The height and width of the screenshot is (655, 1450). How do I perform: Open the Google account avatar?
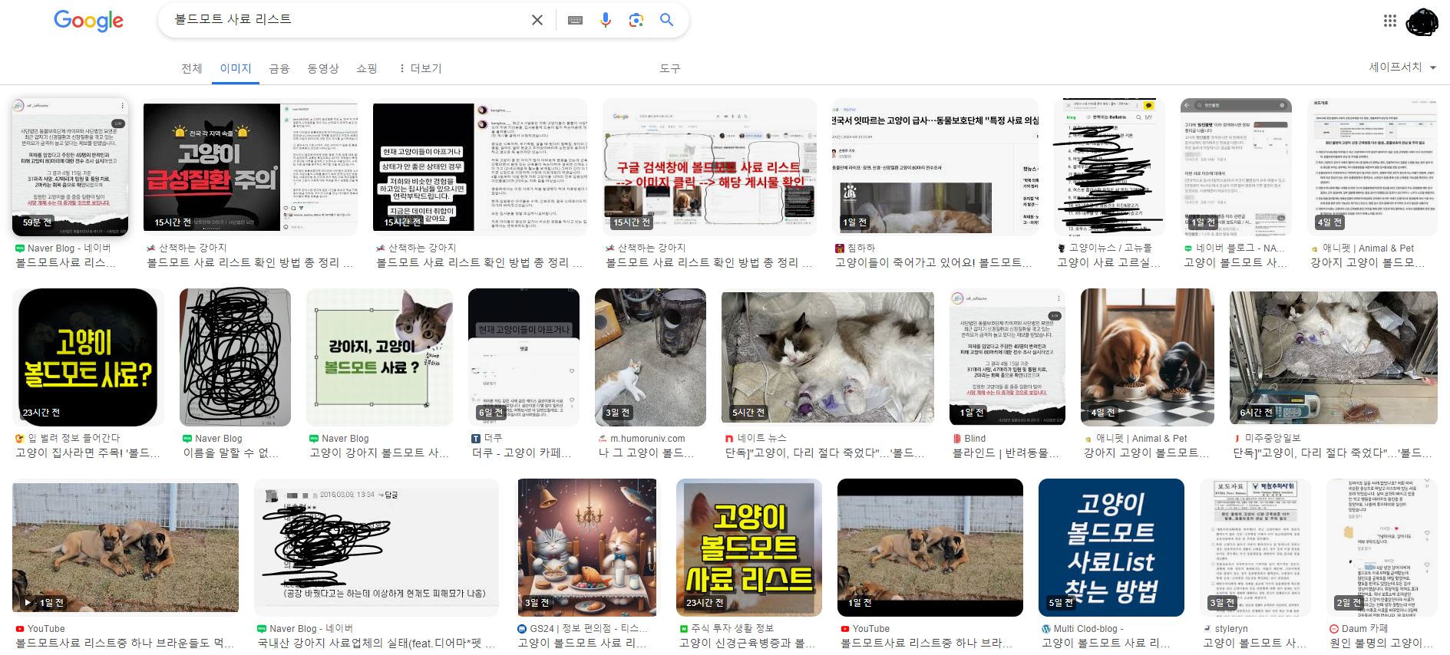point(1422,22)
